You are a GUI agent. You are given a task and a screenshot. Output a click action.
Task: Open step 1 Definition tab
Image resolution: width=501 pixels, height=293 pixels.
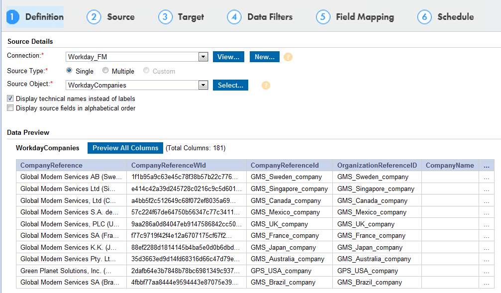(x=35, y=17)
